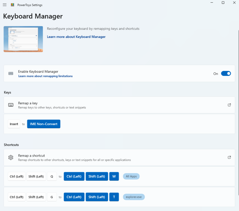
Task: Maximize the PowerToys Settings window
Action: click(223, 3)
